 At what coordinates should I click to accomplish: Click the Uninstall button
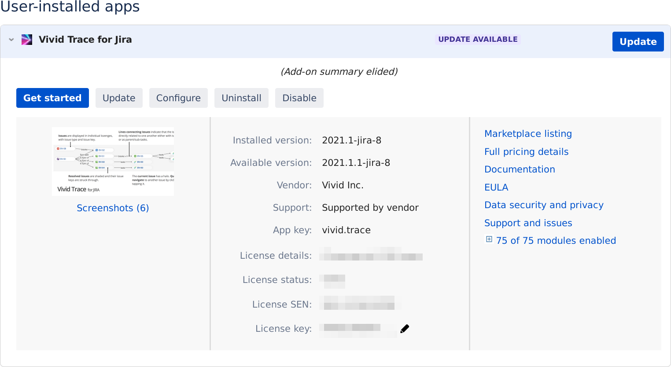(241, 98)
